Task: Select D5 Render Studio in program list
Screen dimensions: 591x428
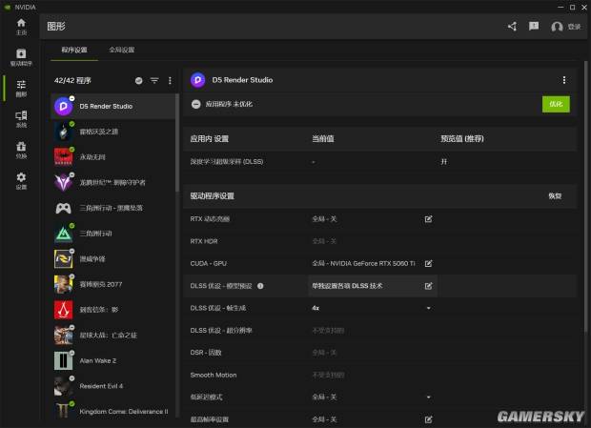Action: pos(113,106)
